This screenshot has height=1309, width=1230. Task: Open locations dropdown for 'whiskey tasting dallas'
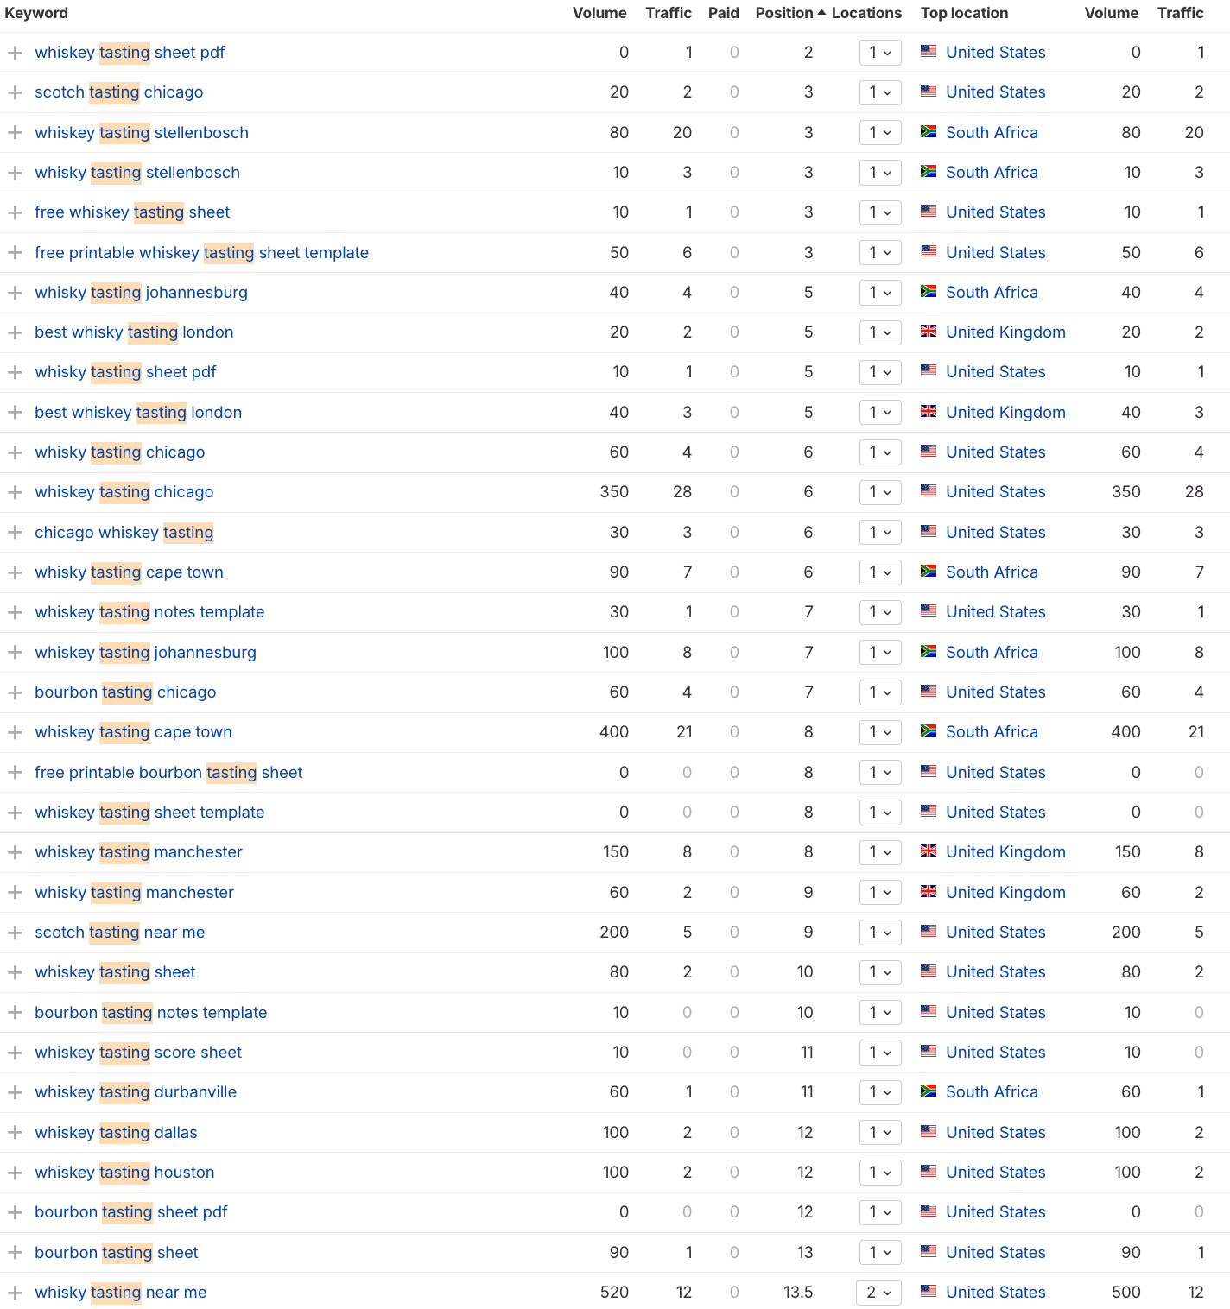[880, 1133]
